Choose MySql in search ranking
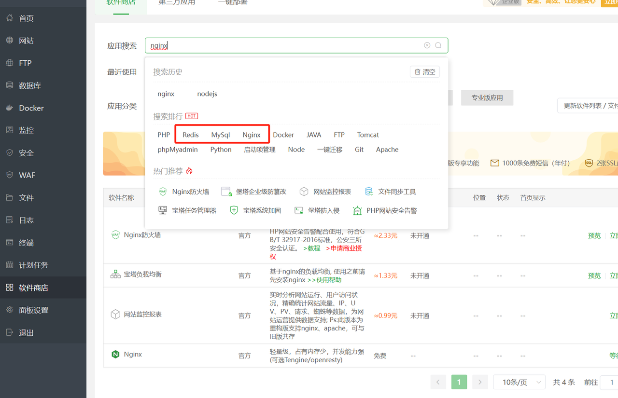618x398 pixels. click(221, 135)
